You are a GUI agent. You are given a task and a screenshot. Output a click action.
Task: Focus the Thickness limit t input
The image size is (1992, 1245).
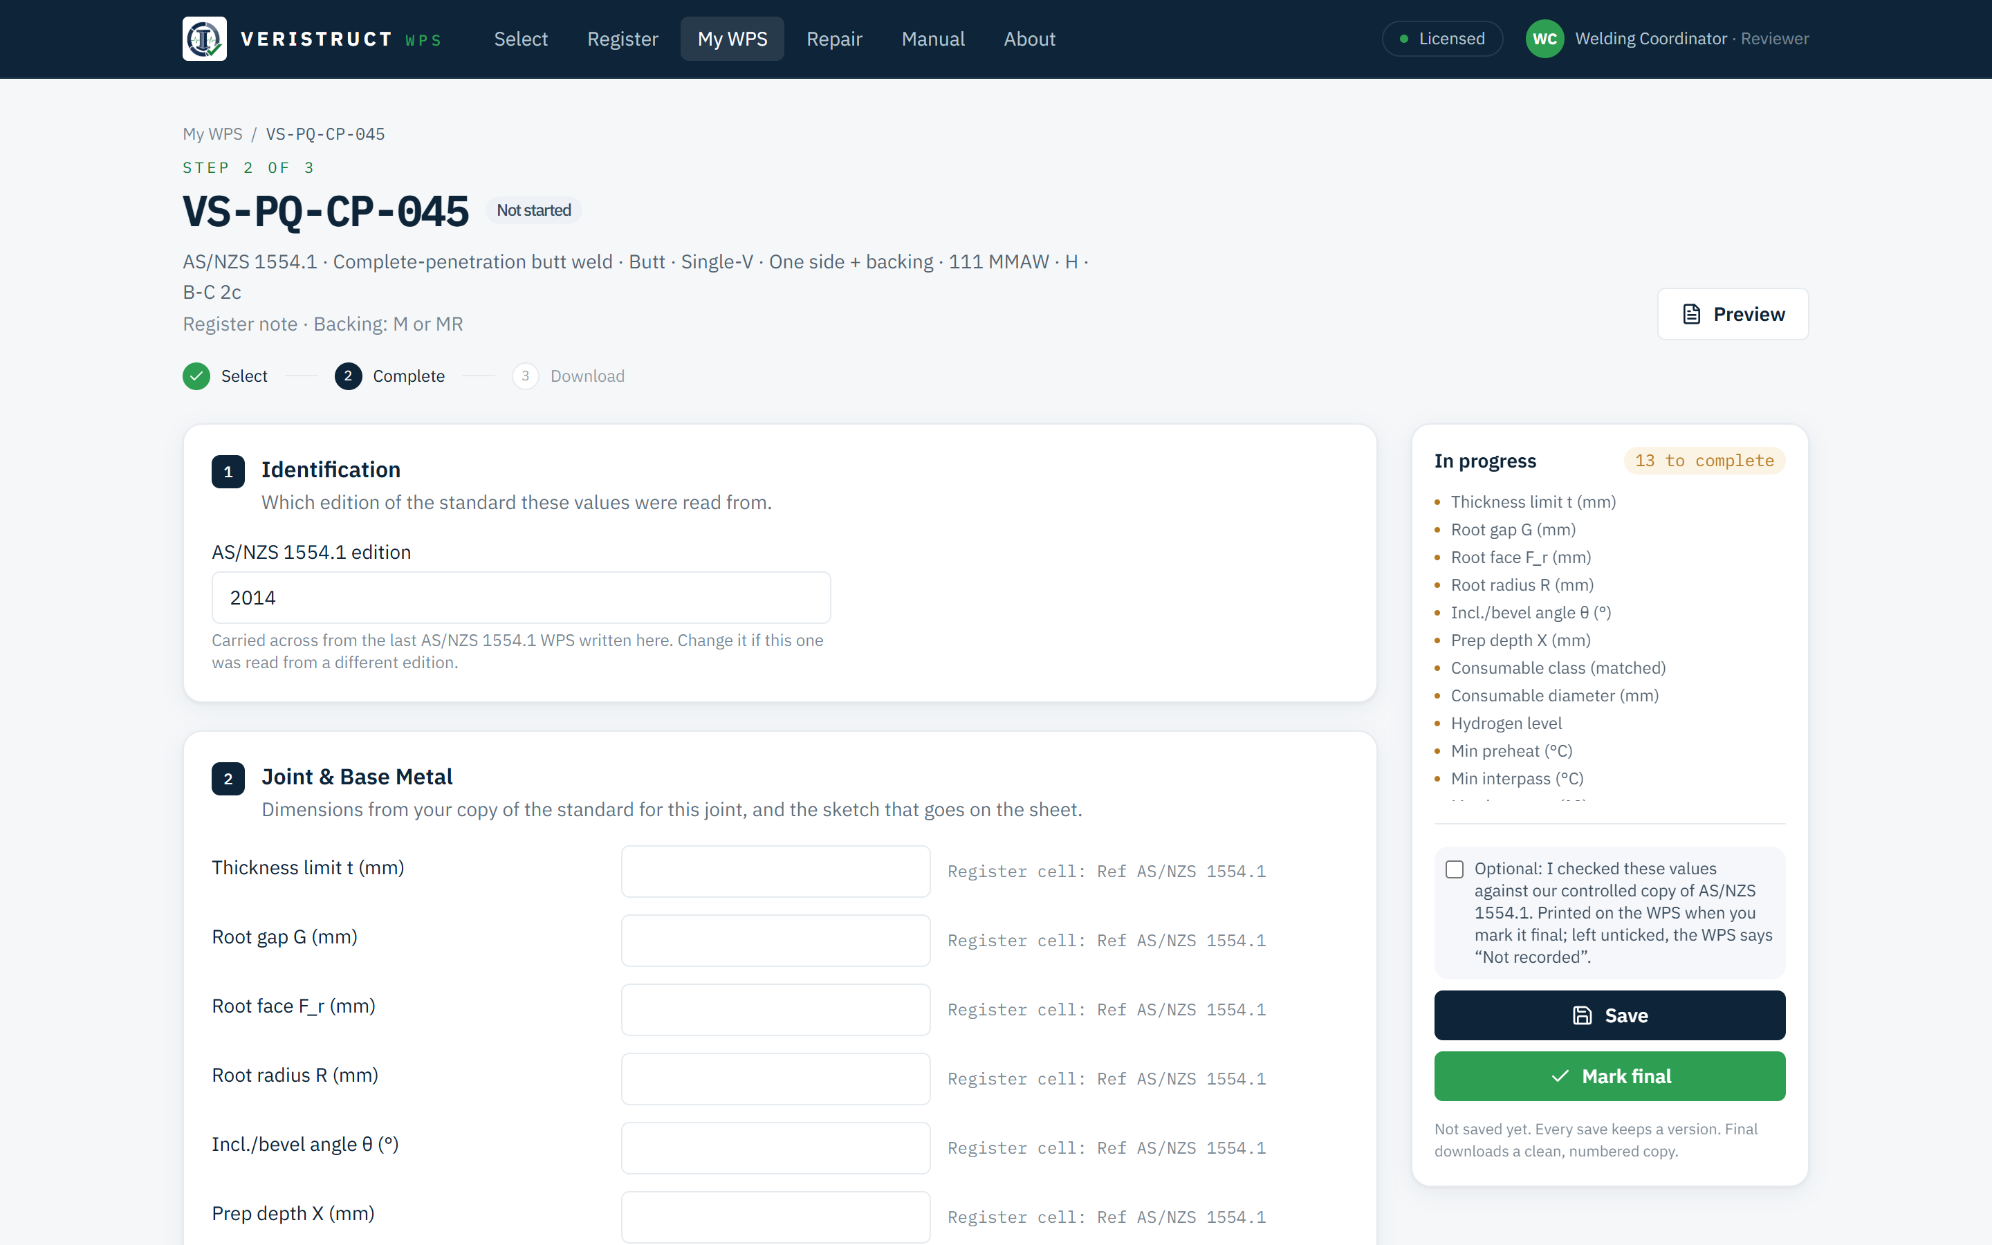pyautogui.click(x=775, y=871)
